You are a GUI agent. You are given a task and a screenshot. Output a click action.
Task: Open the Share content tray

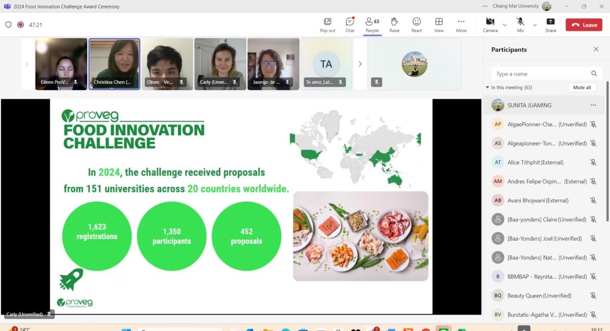pyautogui.click(x=551, y=24)
